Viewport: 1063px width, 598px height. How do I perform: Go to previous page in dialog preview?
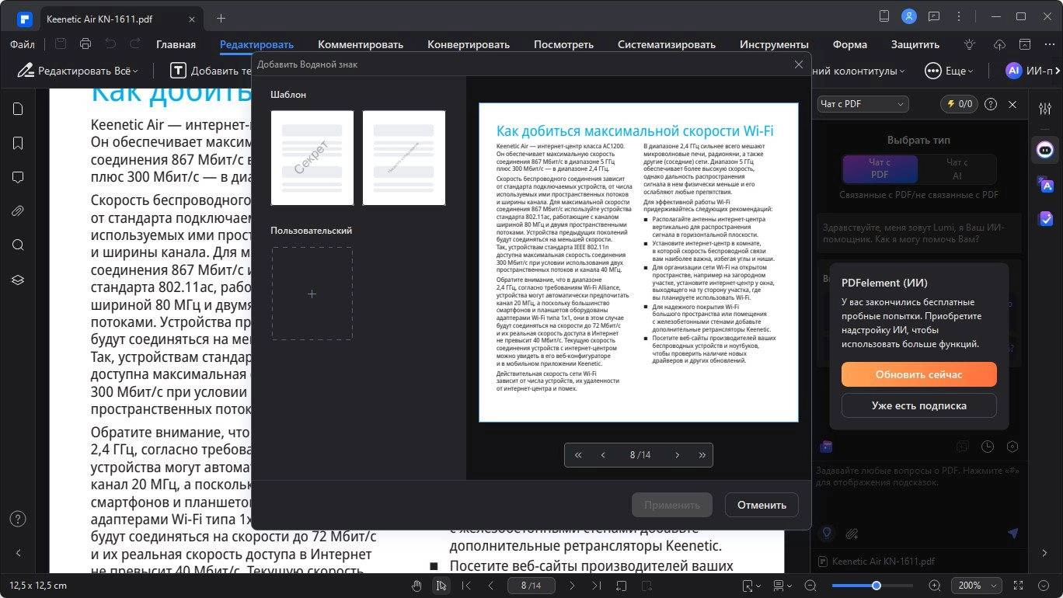[603, 455]
